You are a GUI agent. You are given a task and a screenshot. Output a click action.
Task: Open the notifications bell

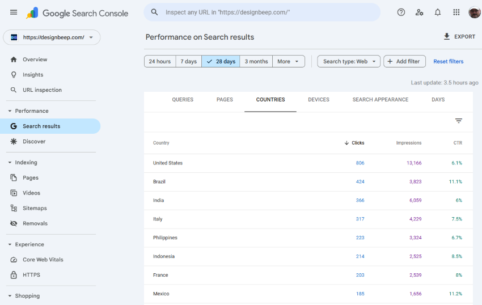pyautogui.click(x=438, y=12)
